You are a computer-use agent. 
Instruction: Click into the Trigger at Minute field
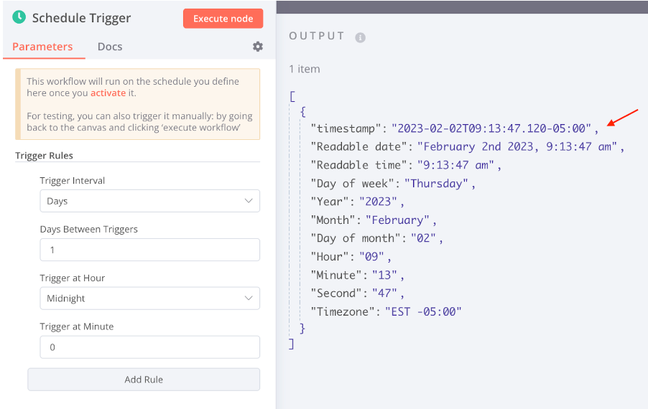[149, 347]
